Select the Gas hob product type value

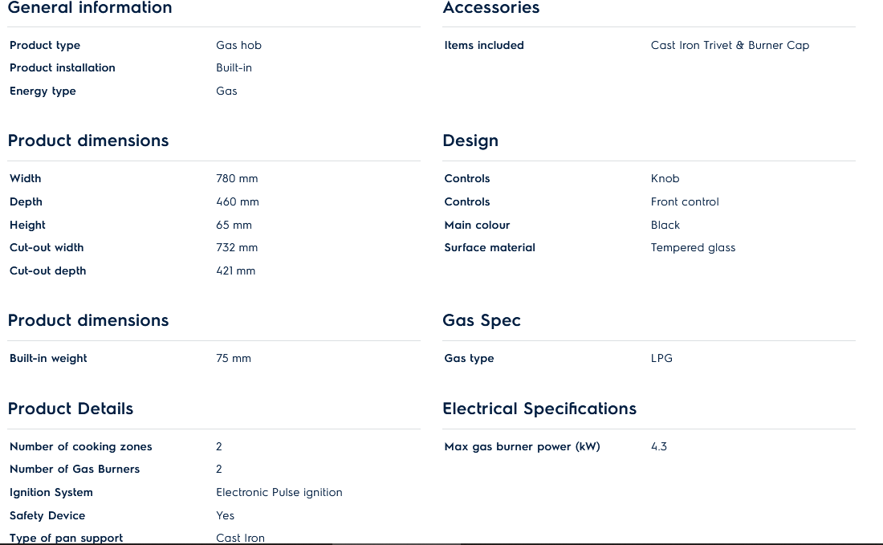pos(238,46)
